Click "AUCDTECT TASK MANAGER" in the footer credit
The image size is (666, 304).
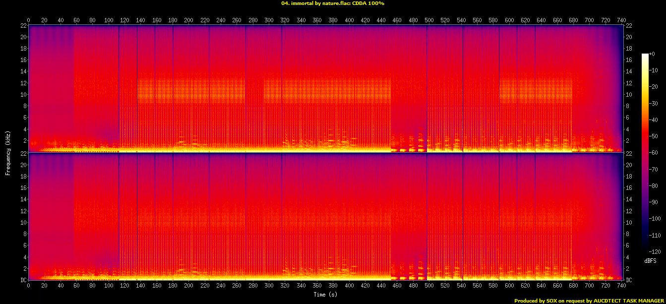[x=628, y=301]
